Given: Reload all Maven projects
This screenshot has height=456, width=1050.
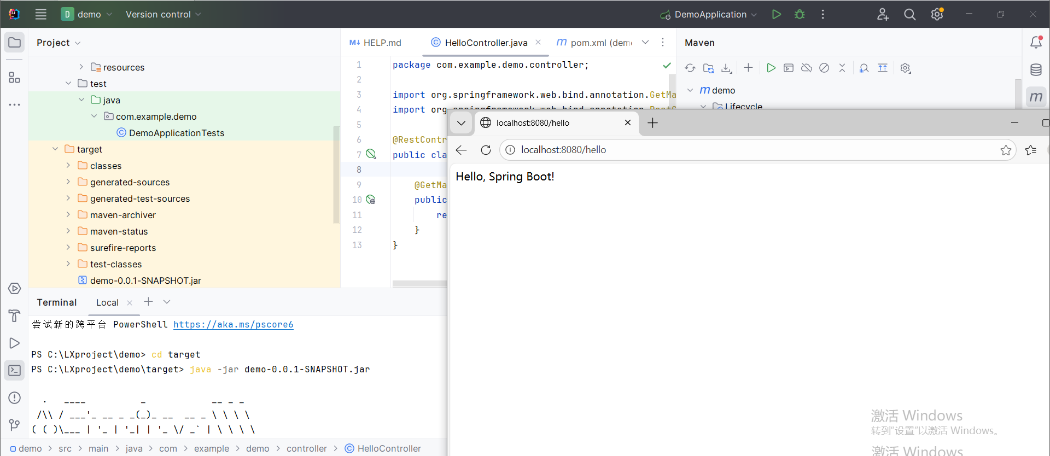Looking at the screenshot, I should click(x=690, y=68).
